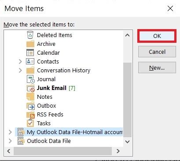Select the Contacts folder label
Image resolution: width=180 pixels, height=161 pixels.
pyautogui.click(x=48, y=62)
